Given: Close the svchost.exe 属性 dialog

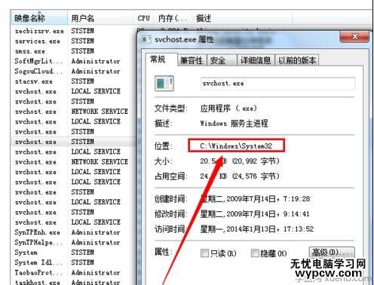Looking at the screenshot, I should 354,37.
